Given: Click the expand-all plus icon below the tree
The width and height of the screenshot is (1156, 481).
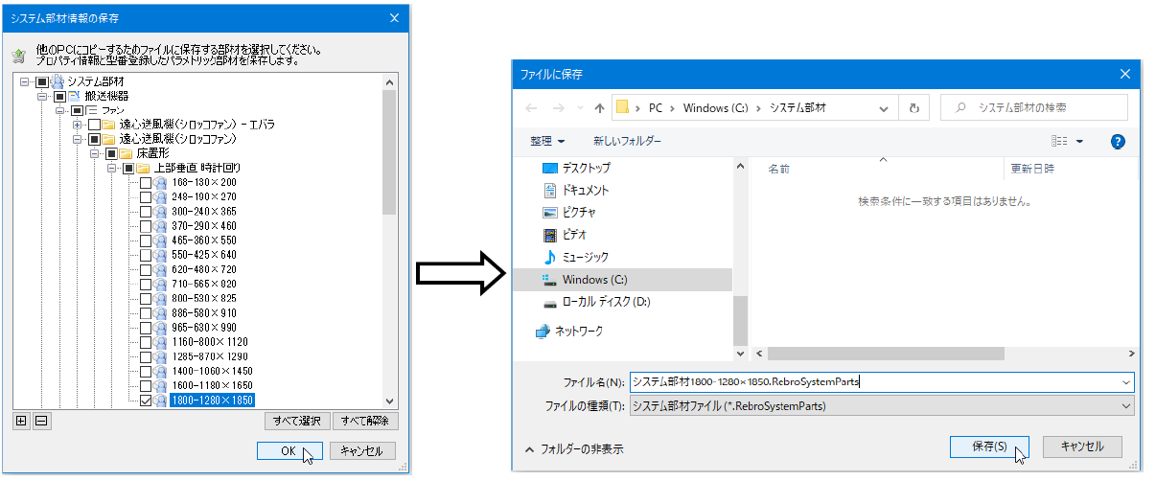Looking at the screenshot, I should pos(21,421).
